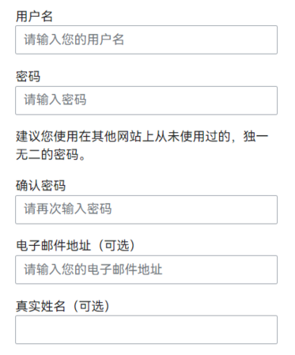Click the 用户名 label text
The height and width of the screenshot is (355, 295).
pos(34,16)
